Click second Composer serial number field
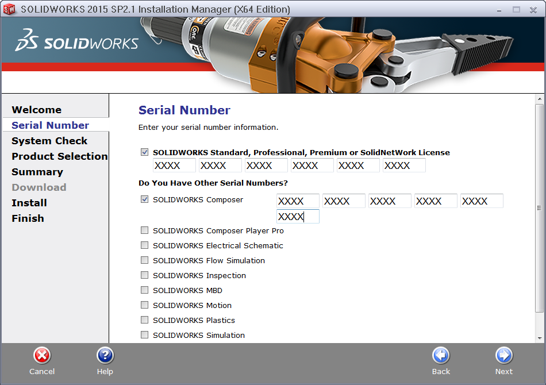546x385 pixels. 344,201
